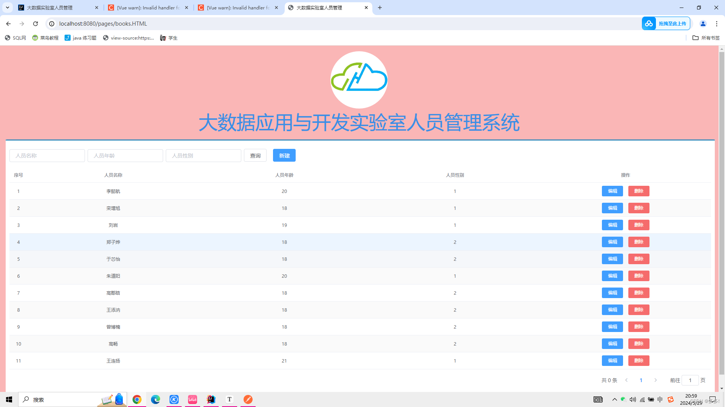The image size is (725, 407).
Task: Switch to the Vue warn Invalid handler tab
Action: pos(147,8)
